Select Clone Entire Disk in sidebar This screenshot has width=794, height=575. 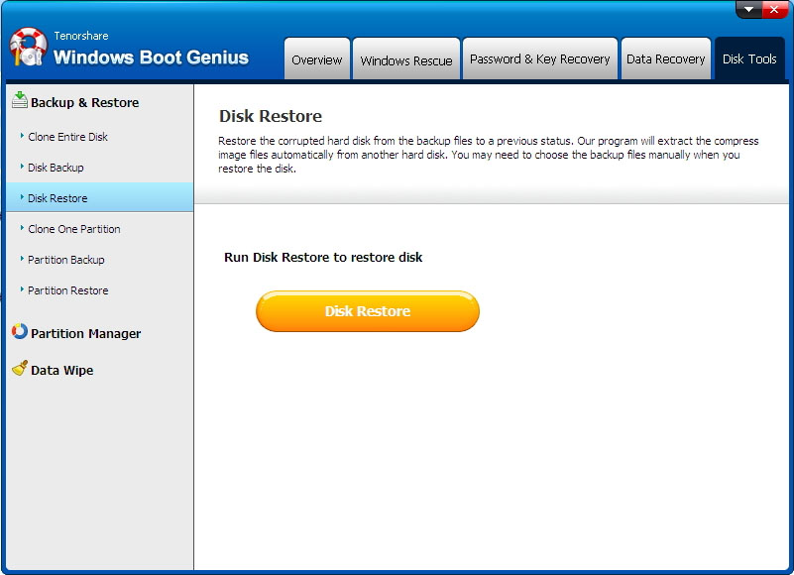pyautogui.click(x=67, y=137)
